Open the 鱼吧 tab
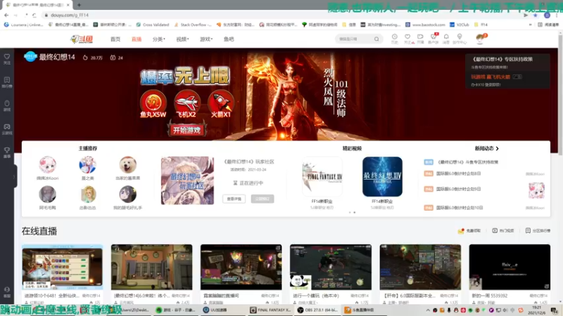The image size is (563, 316). coord(229,39)
